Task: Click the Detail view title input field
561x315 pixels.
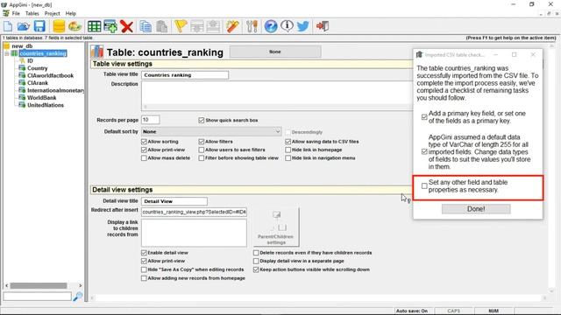Action: pyautogui.click(x=174, y=201)
